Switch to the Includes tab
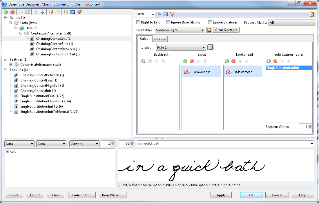319x203 pixels. coord(160,39)
